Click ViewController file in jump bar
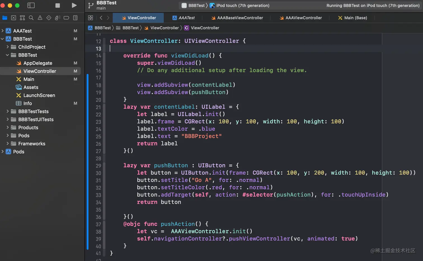Screen dimensions: 423x261 click(161, 28)
